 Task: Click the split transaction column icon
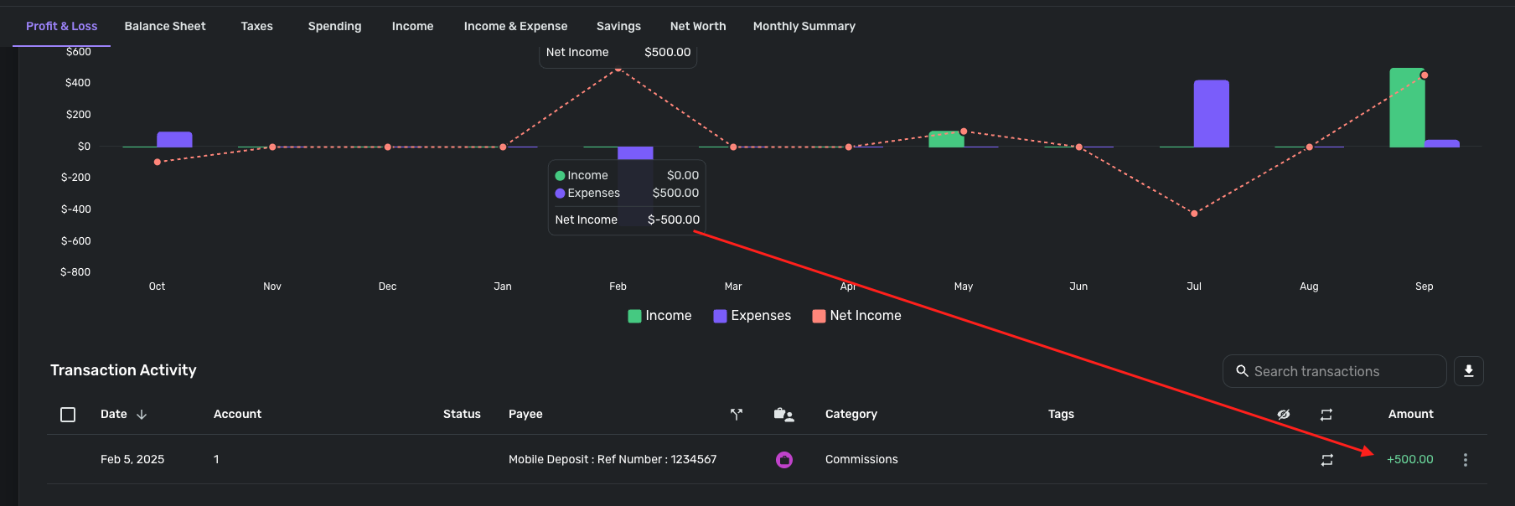pos(737,414)
